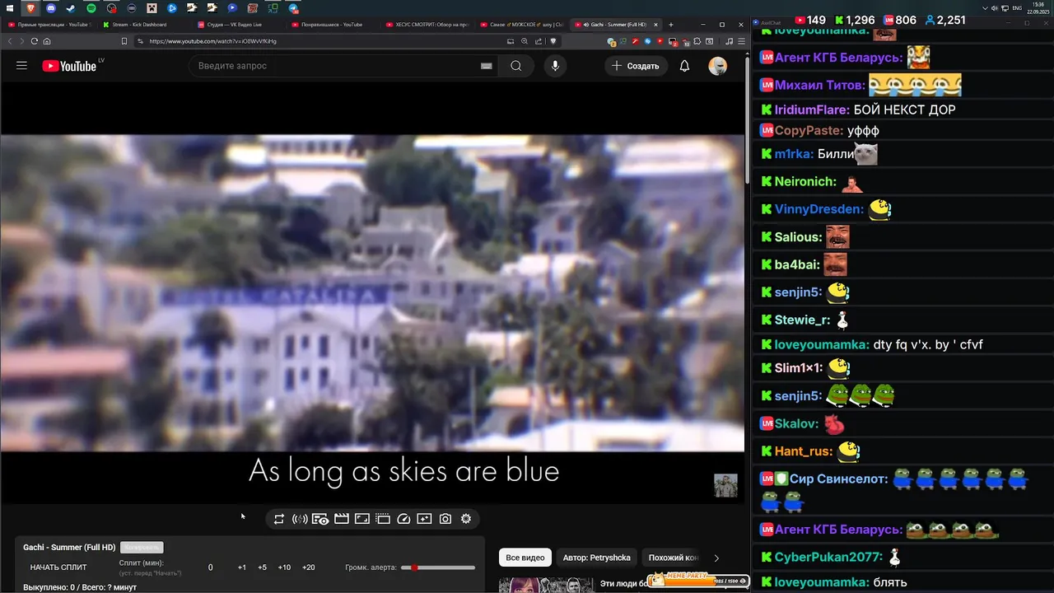Click the on-screen keyboard icon in search box

tap(487, 66)
